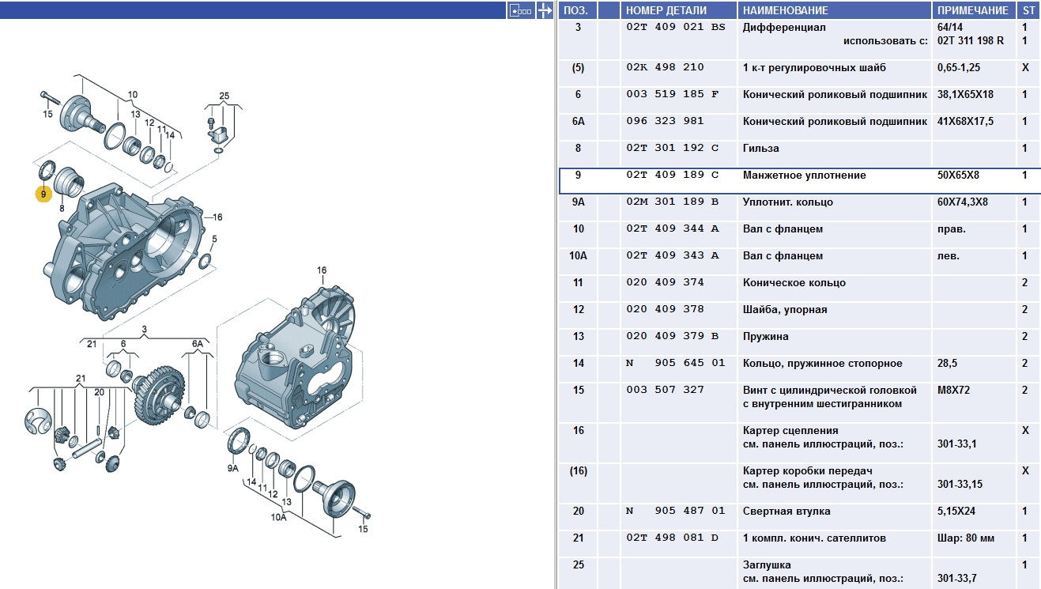Image resolution: width=1041 pixels, height=589 pixels.
Task: Select part number 02T 409 189 C
Action: (673, 176)
